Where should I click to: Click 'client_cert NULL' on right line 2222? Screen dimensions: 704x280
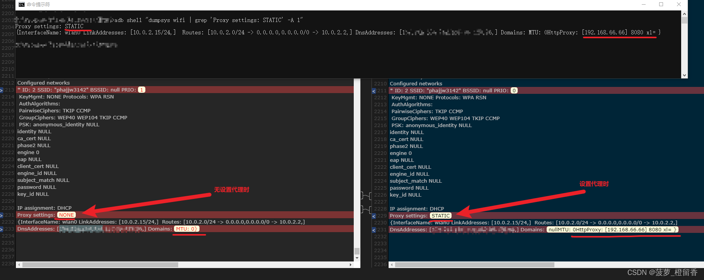click(x=410, y=167)
